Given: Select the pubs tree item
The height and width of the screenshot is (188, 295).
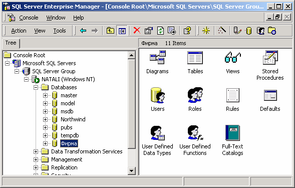Looking at the screenshot, I should point(67,127).
